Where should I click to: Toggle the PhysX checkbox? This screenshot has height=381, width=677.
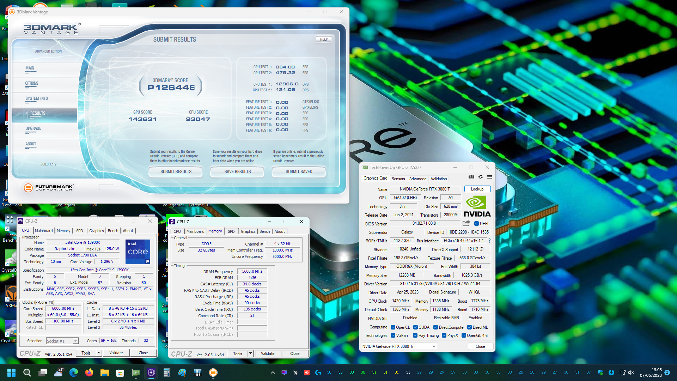(444, 335)
